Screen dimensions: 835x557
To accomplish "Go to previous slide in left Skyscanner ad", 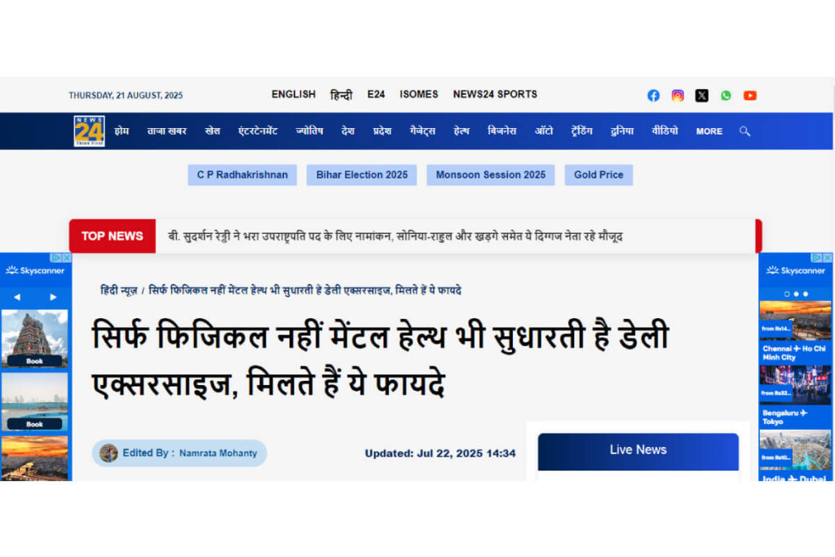I will (x=17, y=297).
